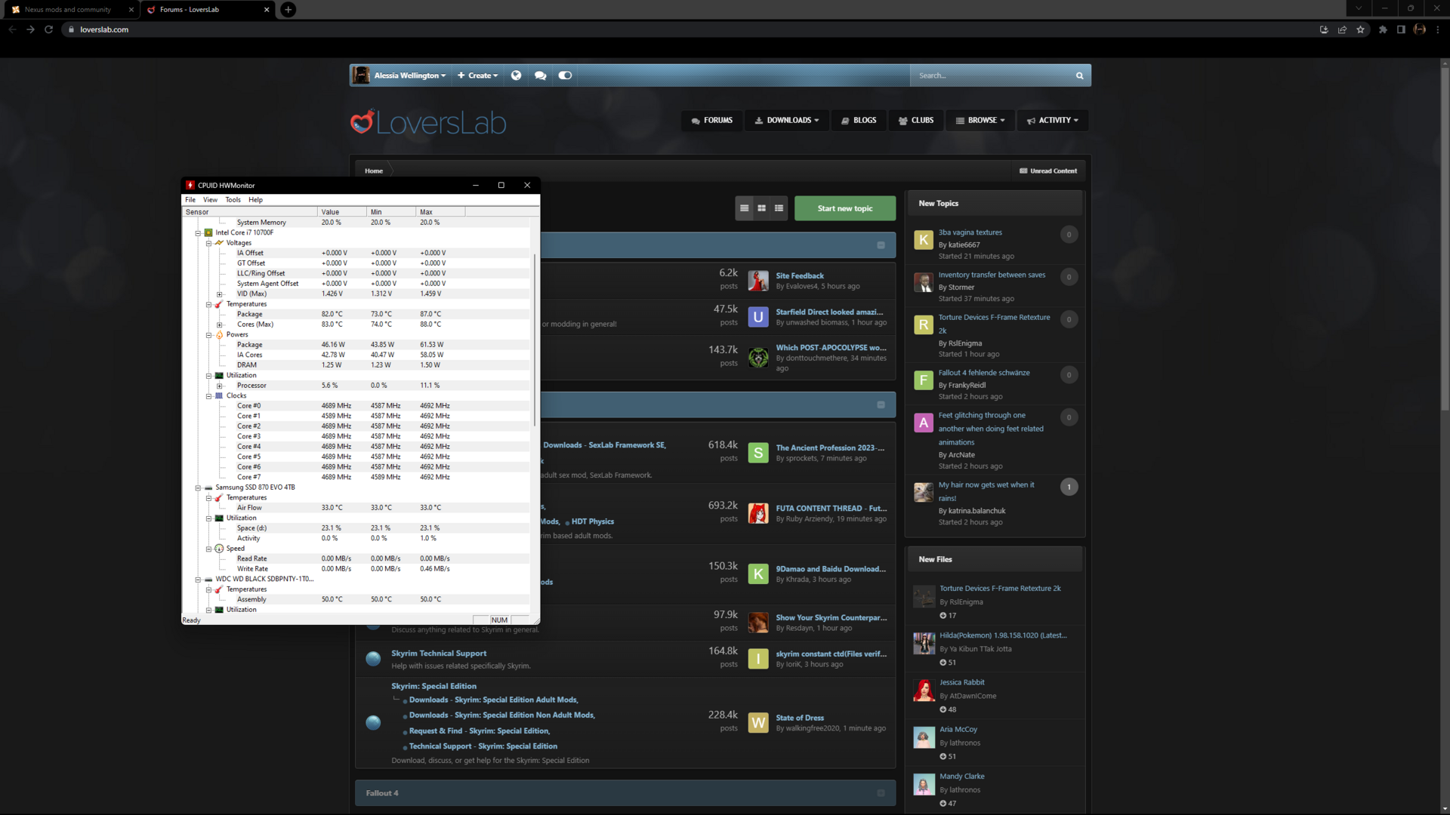This screenshot has height=815, width=1450.
Task: Go to Forums navigation tab
Action: (x=711, y=121)
